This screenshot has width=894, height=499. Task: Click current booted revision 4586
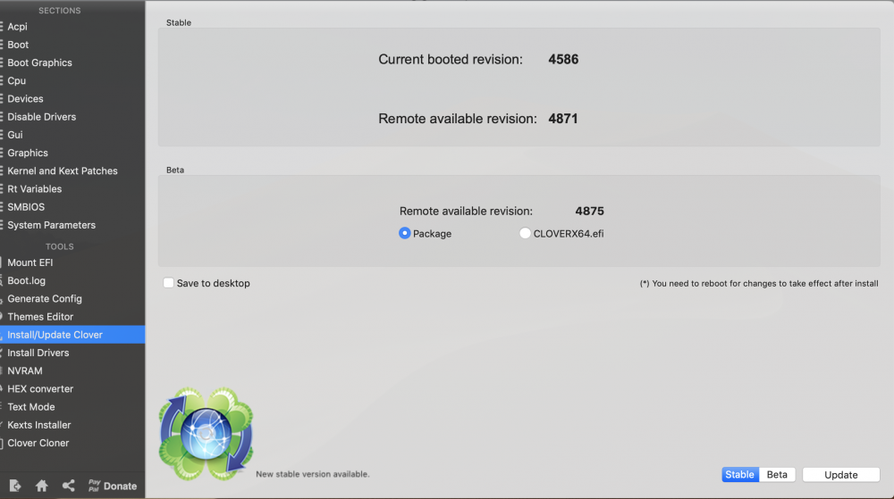tap(563, 59)
